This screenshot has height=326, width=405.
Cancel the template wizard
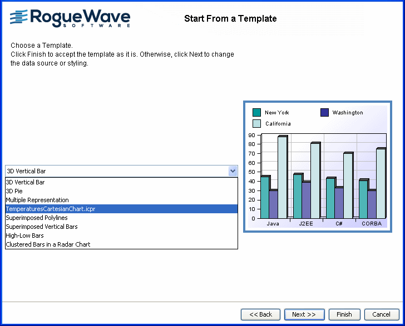[382, 314]
